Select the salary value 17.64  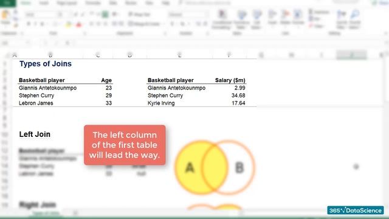(x=238, y=103)
